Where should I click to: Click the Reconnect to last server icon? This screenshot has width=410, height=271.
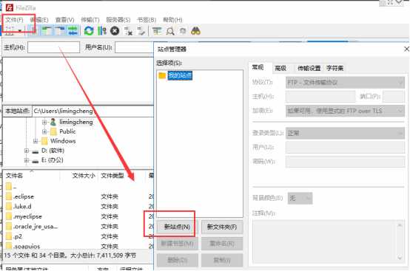coord(141,31)
